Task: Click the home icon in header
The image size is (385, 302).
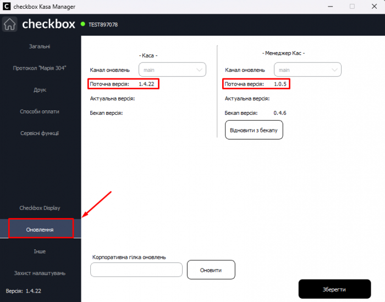Action: coord(10,25)
